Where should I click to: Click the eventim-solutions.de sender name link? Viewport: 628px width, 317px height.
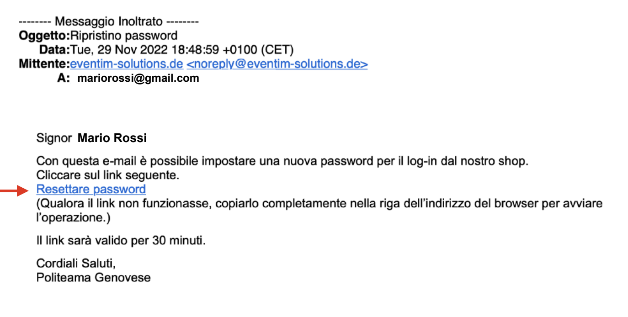127,63
